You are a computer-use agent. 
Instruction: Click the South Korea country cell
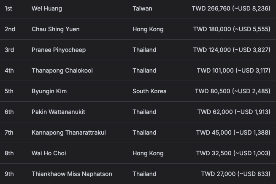coord(149,91)
